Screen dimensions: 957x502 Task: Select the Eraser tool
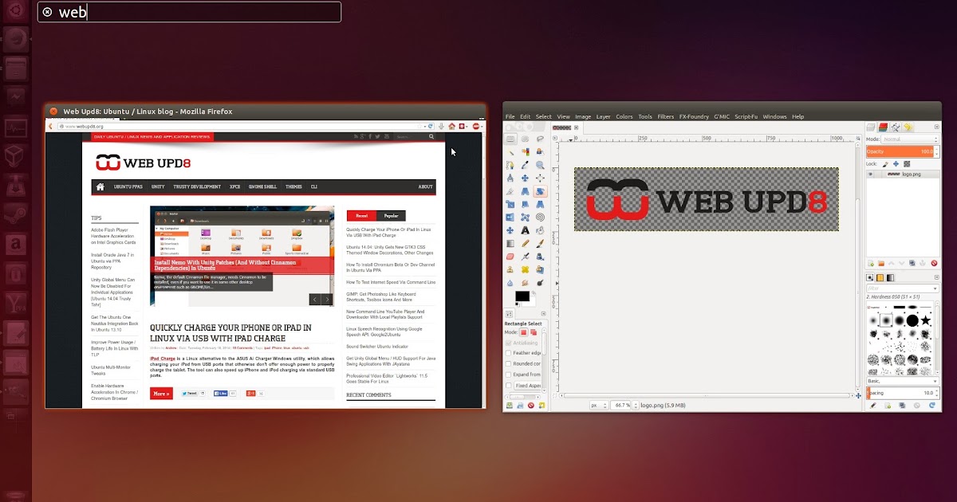(x=510, y=257)
